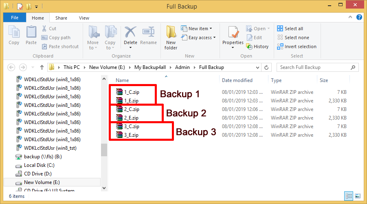Image resolution: width=367 pixels, height=204 pixels.
Task: Open the Copy to command
Action: (x=110, y=38)
